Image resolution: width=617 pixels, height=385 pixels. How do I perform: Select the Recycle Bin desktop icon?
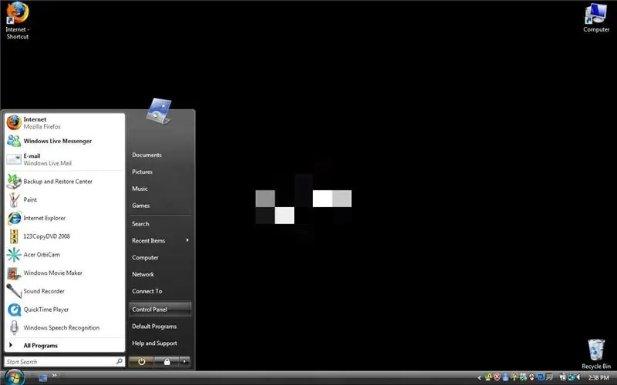point(596,354)
